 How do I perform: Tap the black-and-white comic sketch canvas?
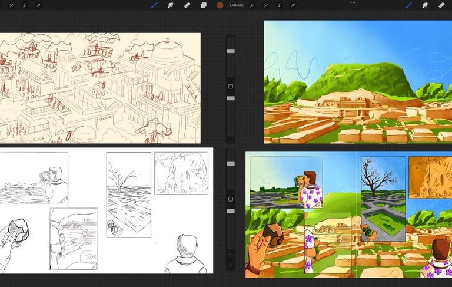tap(107, 210)
